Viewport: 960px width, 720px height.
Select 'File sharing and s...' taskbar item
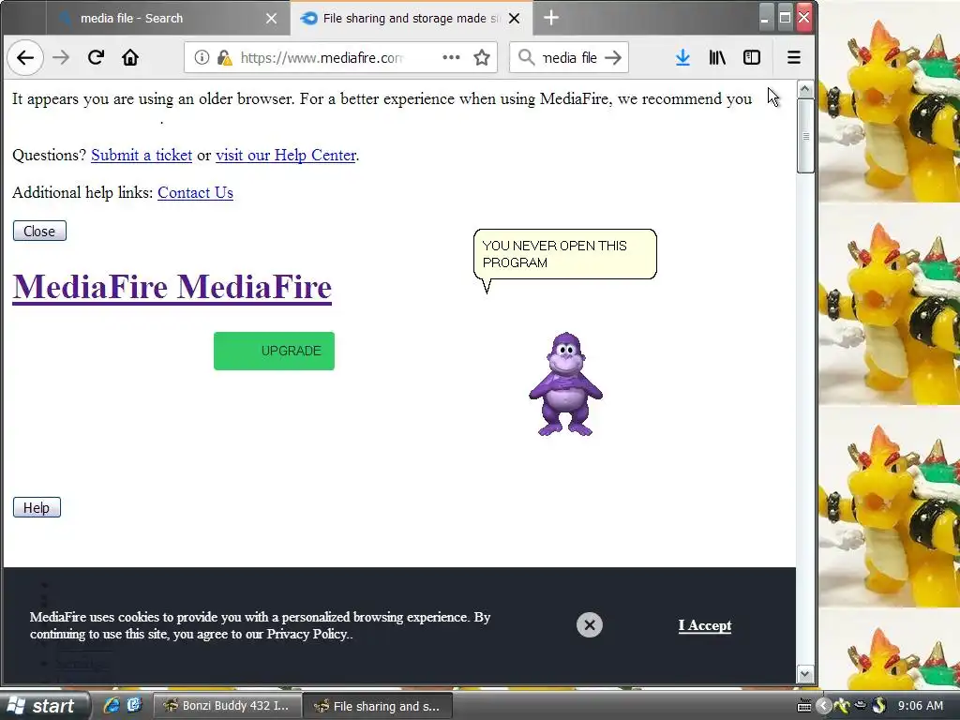click(x=378, y=706)
